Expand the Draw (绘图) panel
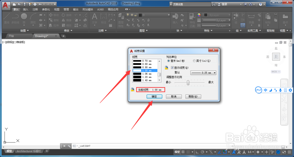294x157 pixels. (25, 30)
